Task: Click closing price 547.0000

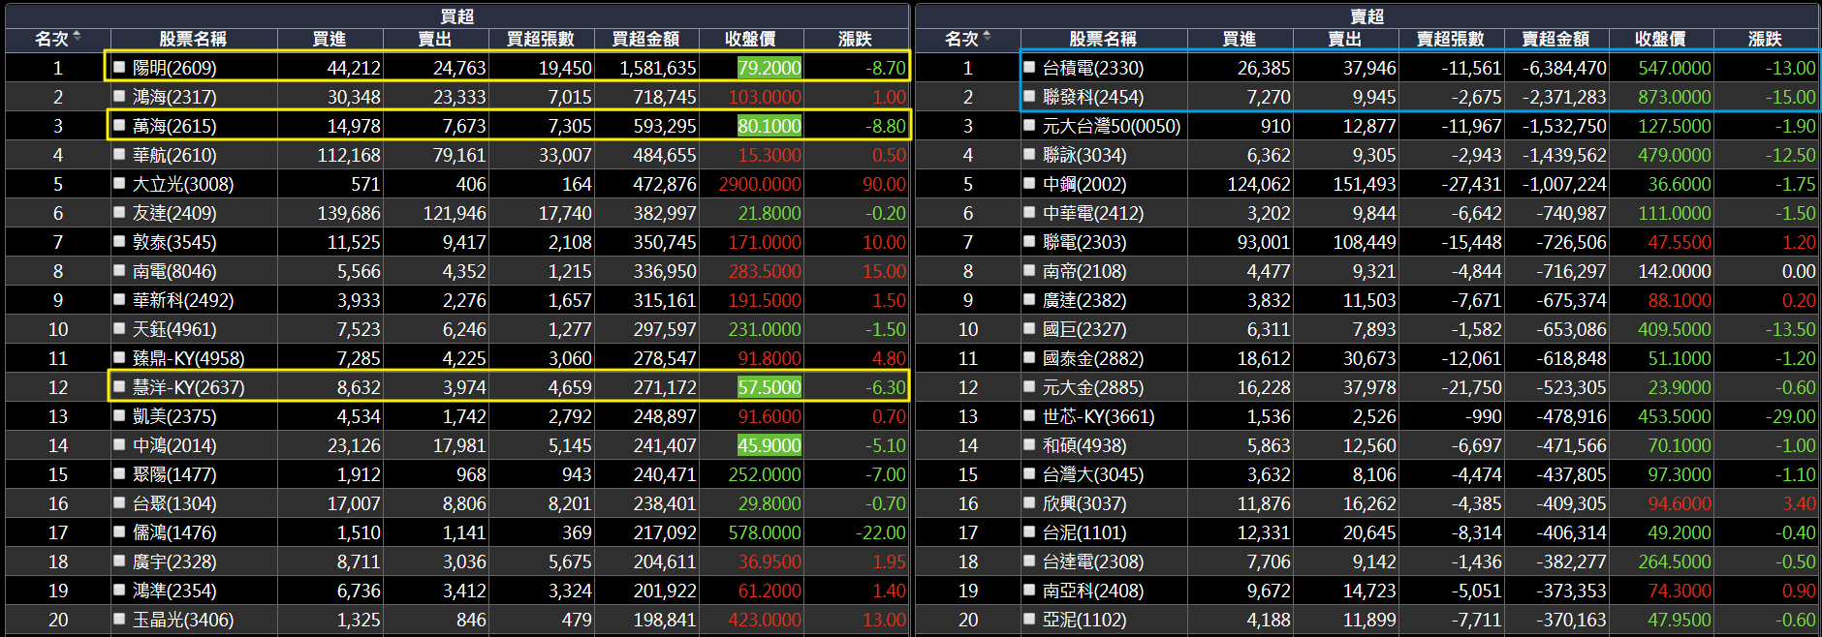Action: 1675,68
